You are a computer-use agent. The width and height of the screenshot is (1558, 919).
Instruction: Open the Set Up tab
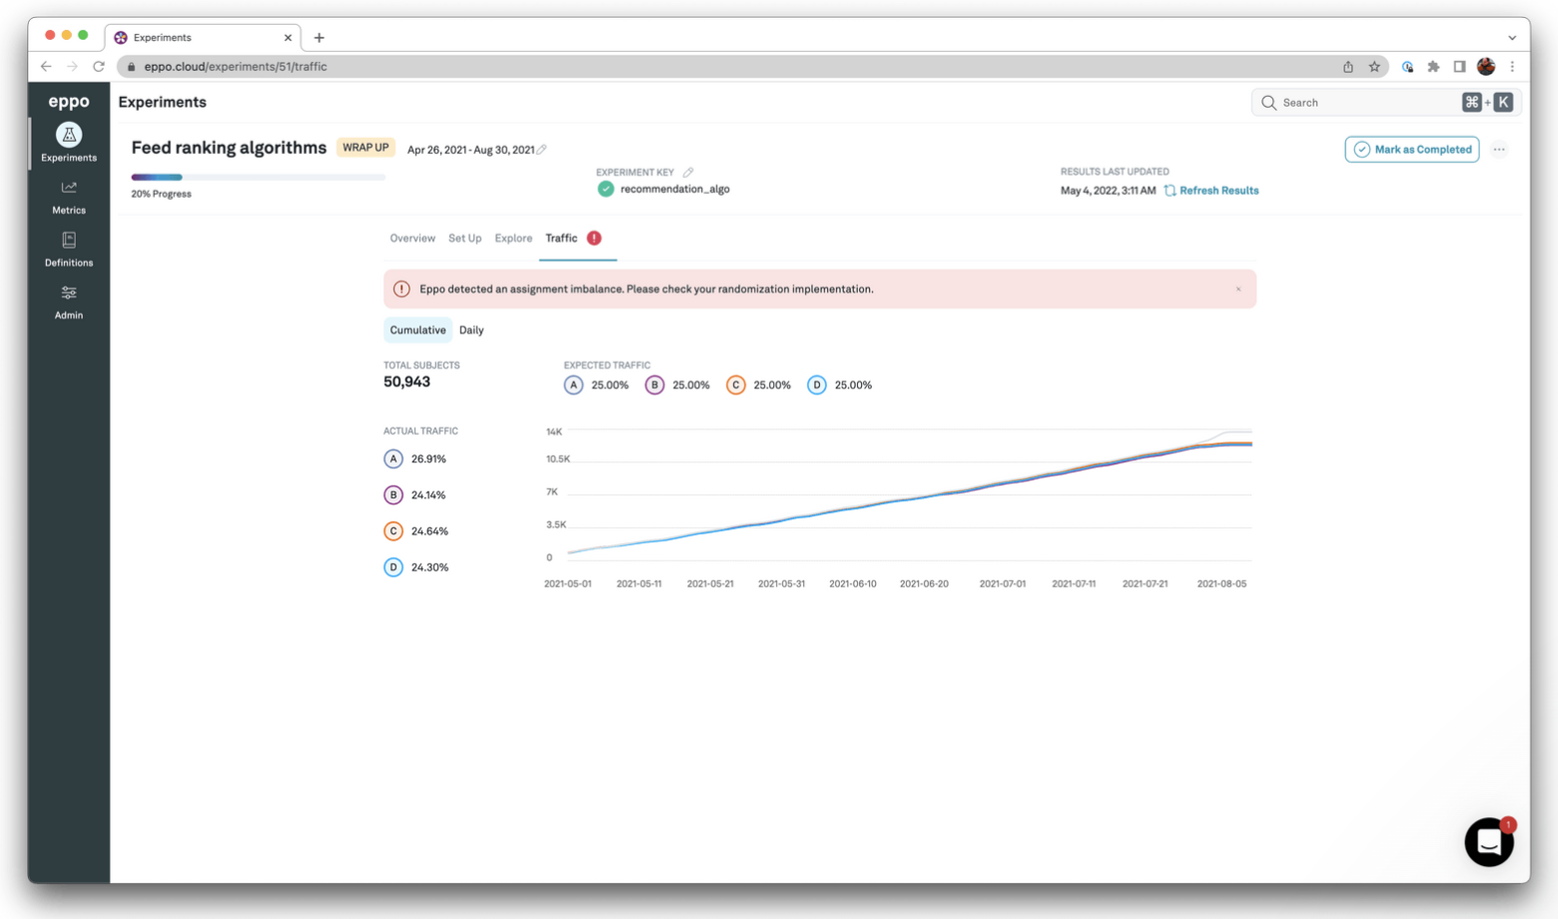coord(464,238)
